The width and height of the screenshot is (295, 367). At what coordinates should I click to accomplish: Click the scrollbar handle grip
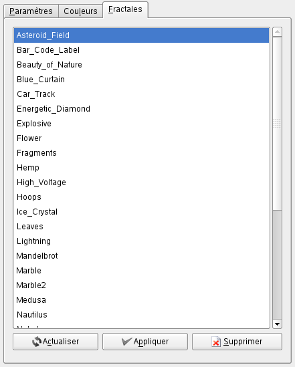[x=277, y=123]
